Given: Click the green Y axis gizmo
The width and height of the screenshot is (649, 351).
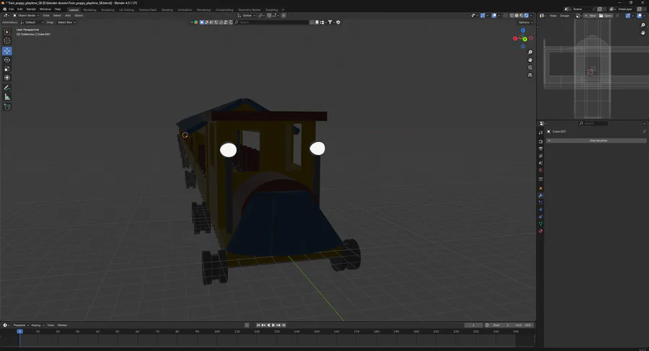Looking at the screenshot, I should 525,40.
